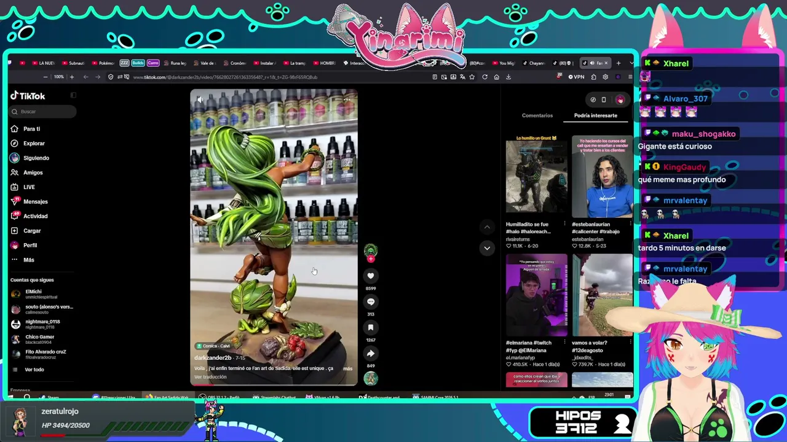The height and width of the screenshot is (442, 787).
Task: Open the browser extensions puzzle icon
Action: (593, 77)
